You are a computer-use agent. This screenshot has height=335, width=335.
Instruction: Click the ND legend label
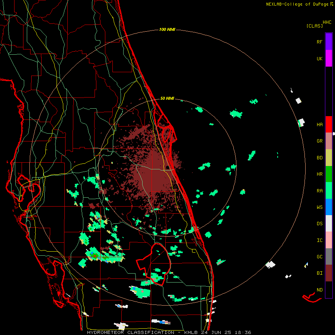coord(319,290)
